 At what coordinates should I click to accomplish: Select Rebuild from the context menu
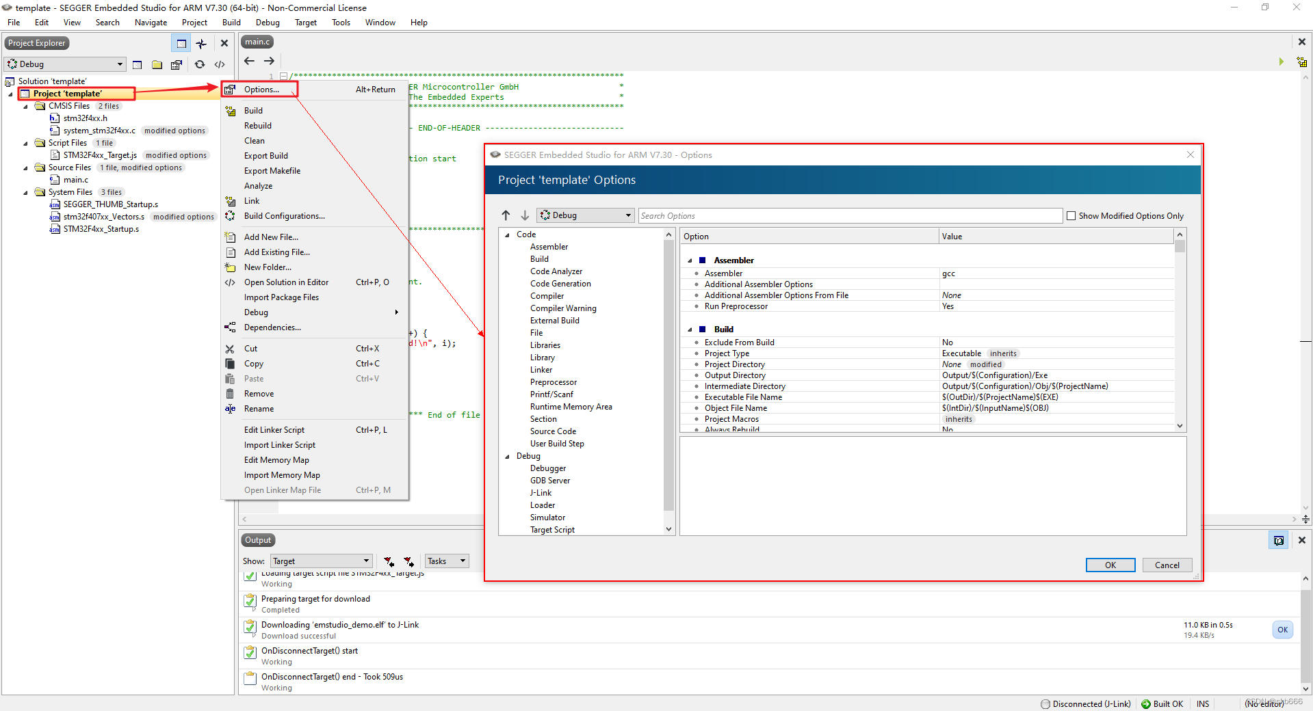(x=258, y=125)
